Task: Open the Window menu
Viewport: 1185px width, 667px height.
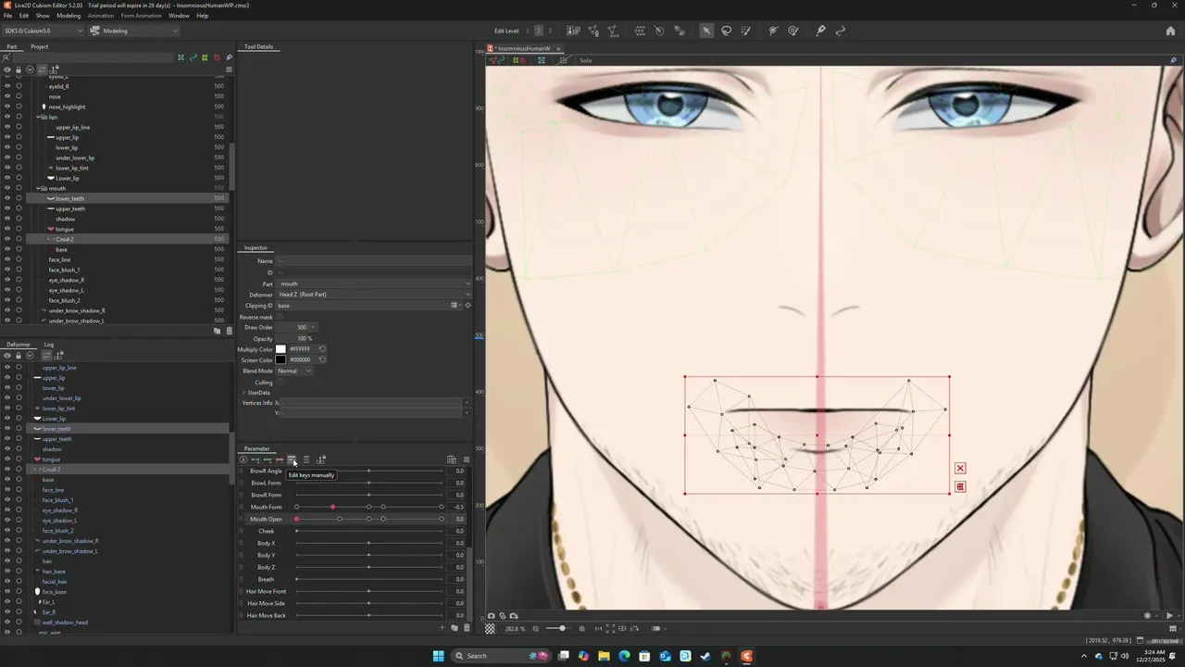Action: pos(179,16)
